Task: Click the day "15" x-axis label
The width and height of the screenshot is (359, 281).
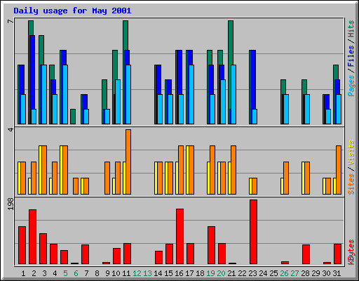Action: click(x=168, y=273)
